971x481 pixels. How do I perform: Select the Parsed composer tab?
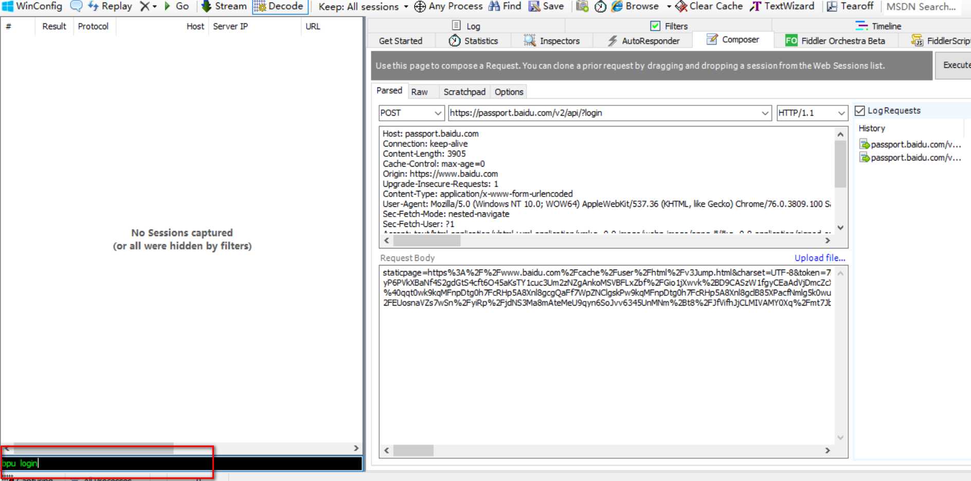[x=389, y=91]
